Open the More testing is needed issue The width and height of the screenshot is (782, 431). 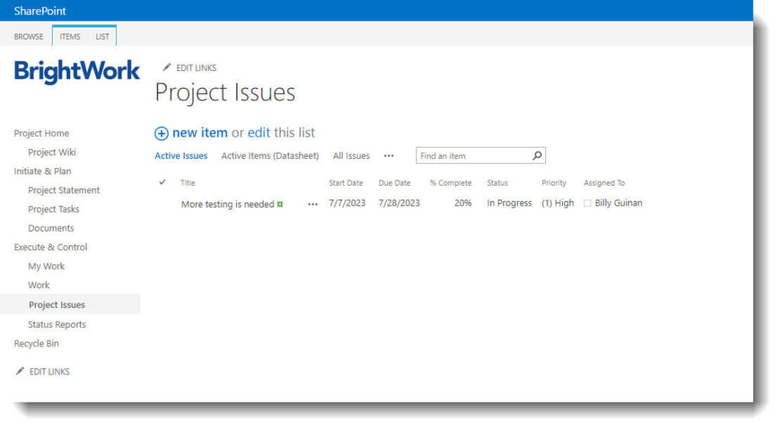227,204
